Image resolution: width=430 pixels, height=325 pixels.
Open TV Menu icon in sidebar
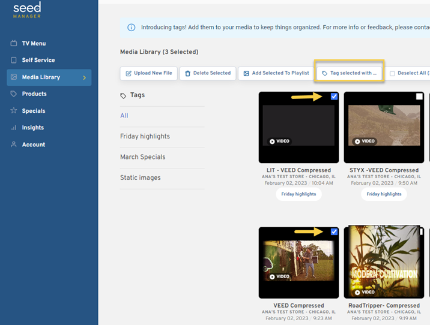14,43
